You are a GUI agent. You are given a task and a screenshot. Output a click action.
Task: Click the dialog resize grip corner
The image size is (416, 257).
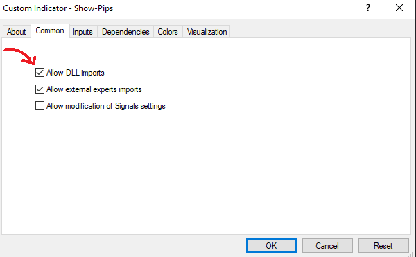pyautogui.click(x=411, y=254)
